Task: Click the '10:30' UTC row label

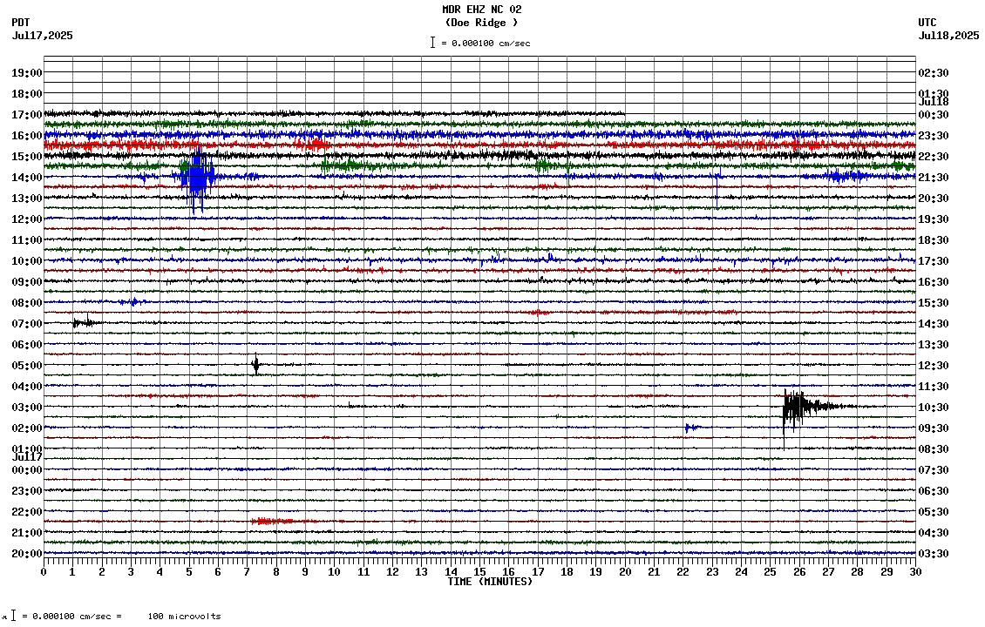Action: click(x=934, y=408)
